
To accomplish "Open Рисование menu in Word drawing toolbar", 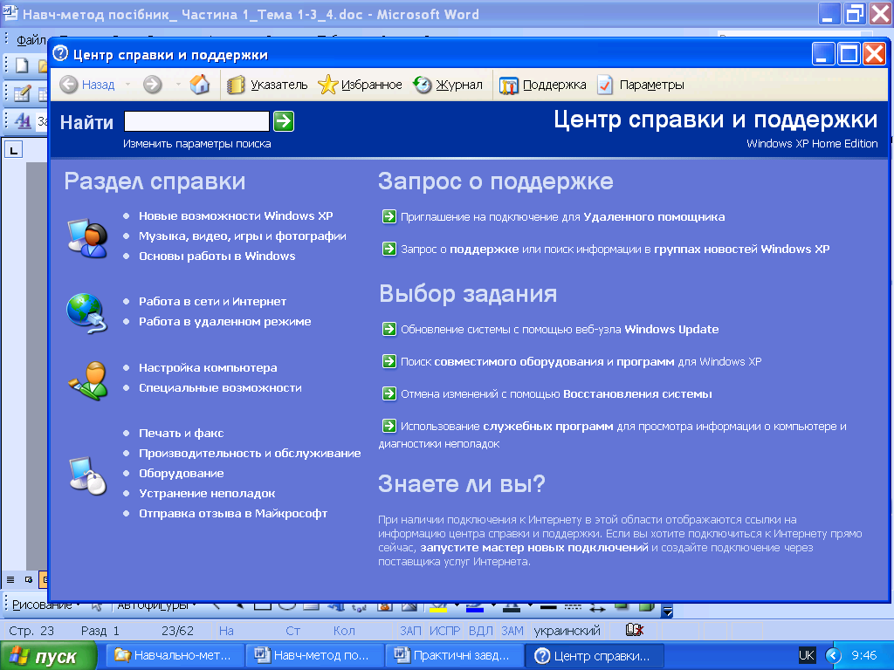I will [45, 605].
